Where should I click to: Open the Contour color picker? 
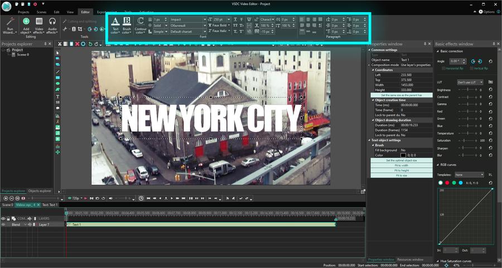(140, 25)
